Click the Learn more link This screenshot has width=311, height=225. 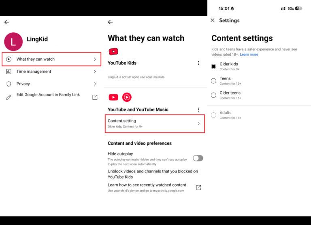[x=249, y=55]
